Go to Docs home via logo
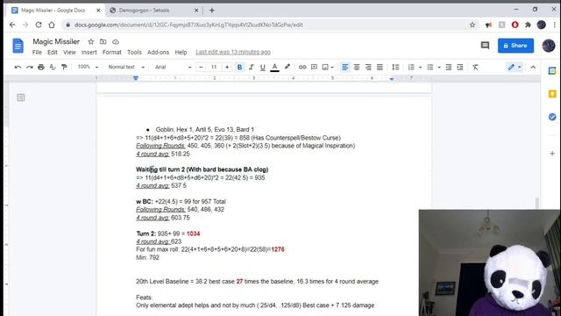 [x=18, y=46]
